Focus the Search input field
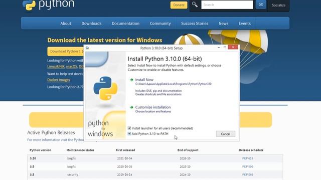 (227, 4)
